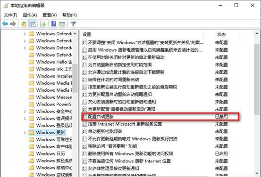This screenshot has width=261, height=177.
Task: Click the Export List toolbar icon
Action: [x=43, y=24]
